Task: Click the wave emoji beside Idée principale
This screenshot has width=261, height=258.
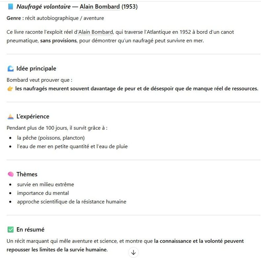Action: pyautogui.click(x=10, y=68)
